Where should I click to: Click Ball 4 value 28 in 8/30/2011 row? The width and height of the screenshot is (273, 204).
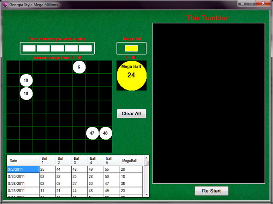click(x=96, y=176)
